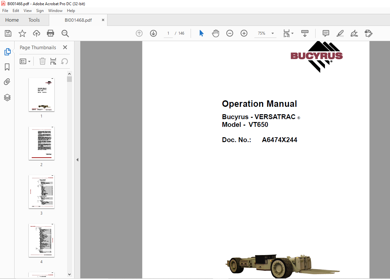390x279 pixels.
Task: Save the file with the floppy disk icon
Action: 8,33
